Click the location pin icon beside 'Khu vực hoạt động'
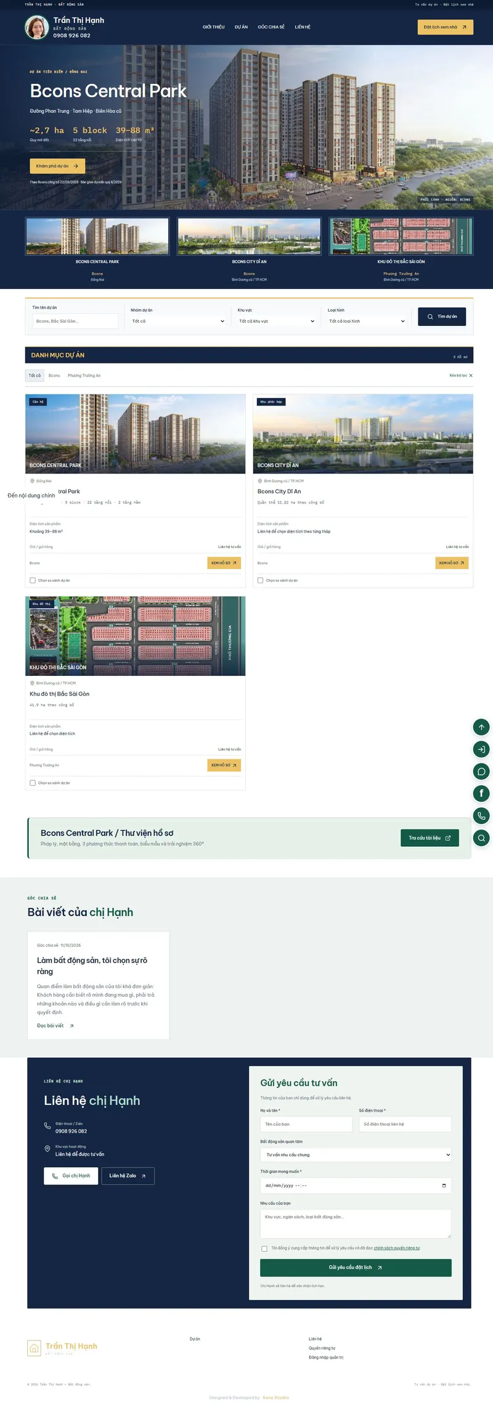The height and width of the screenshot is (1419, 493). click(47, 1149)
